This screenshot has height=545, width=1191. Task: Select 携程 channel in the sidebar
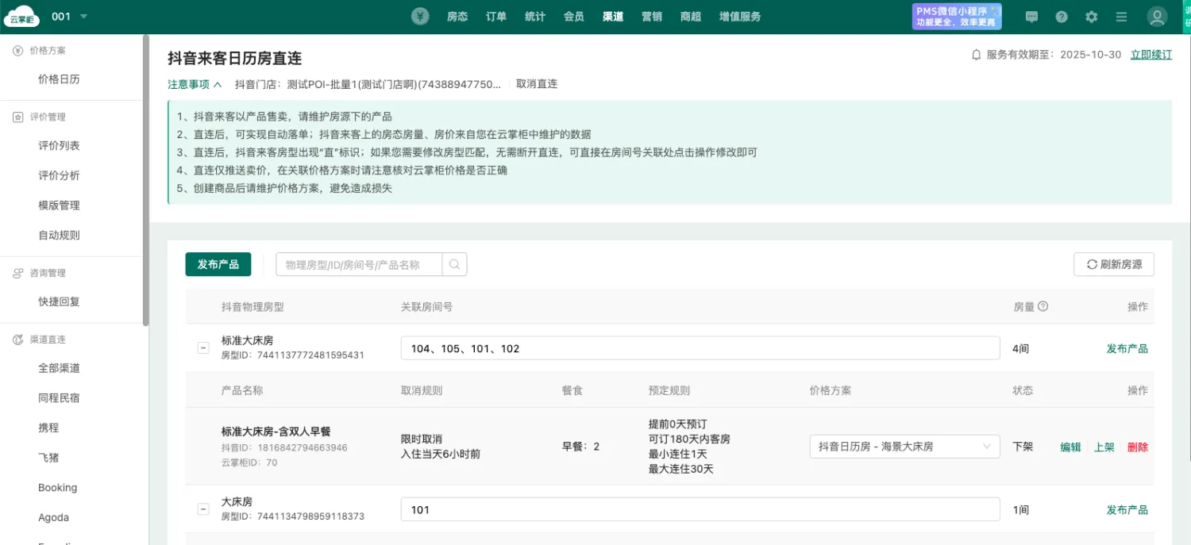[48, 428]
